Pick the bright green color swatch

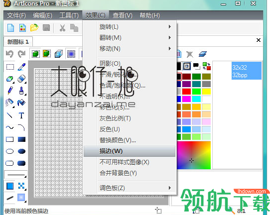196,92
